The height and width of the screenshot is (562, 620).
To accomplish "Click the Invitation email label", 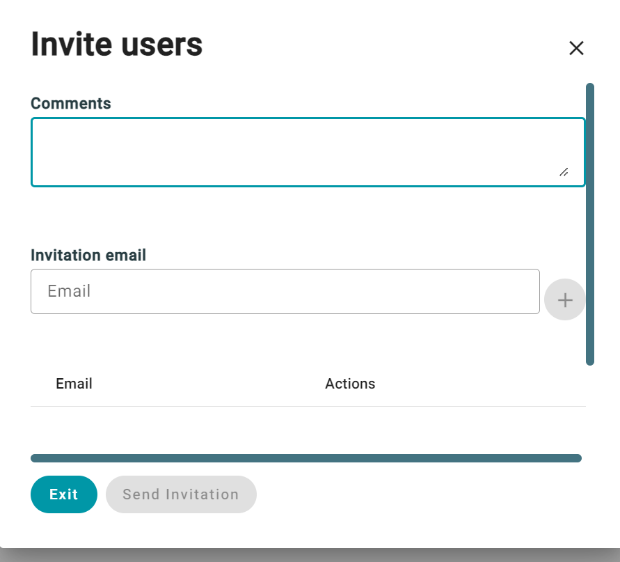I will (88, 256).
